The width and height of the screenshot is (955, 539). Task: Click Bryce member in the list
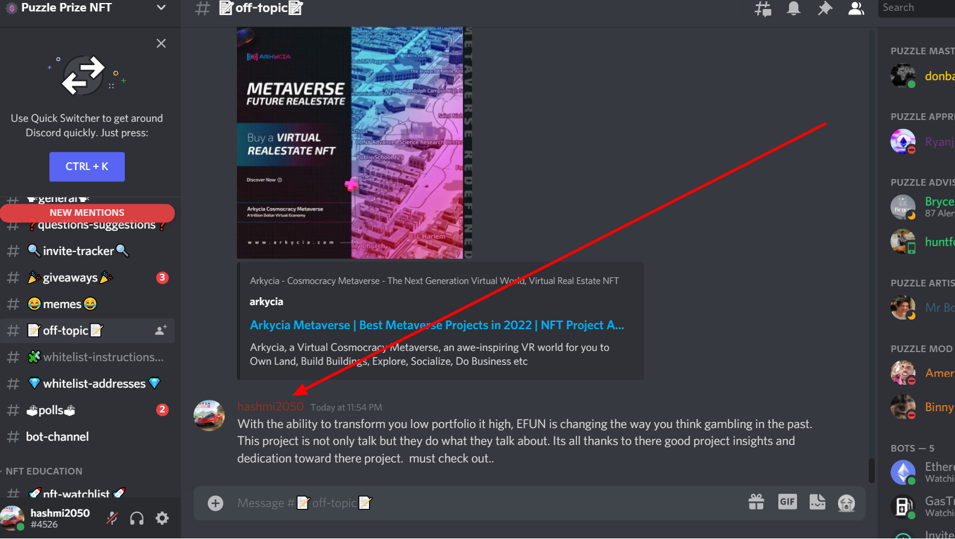point(922,207)
